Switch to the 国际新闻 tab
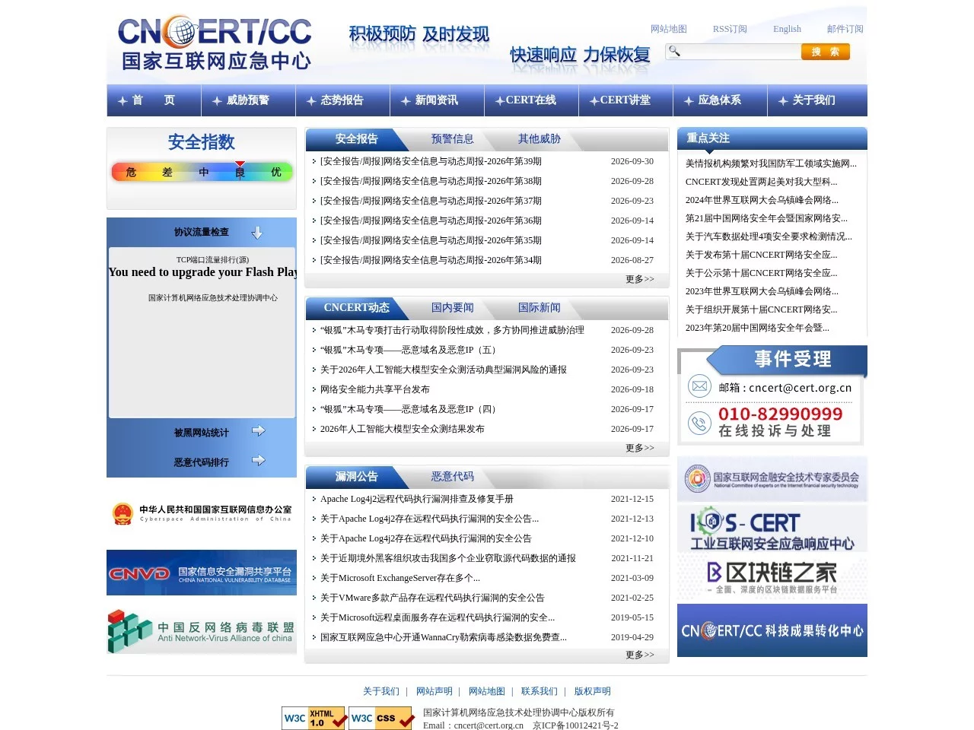The width and height of the screenshot is (974, 730). pyautogui.click(x=539, y=308)
